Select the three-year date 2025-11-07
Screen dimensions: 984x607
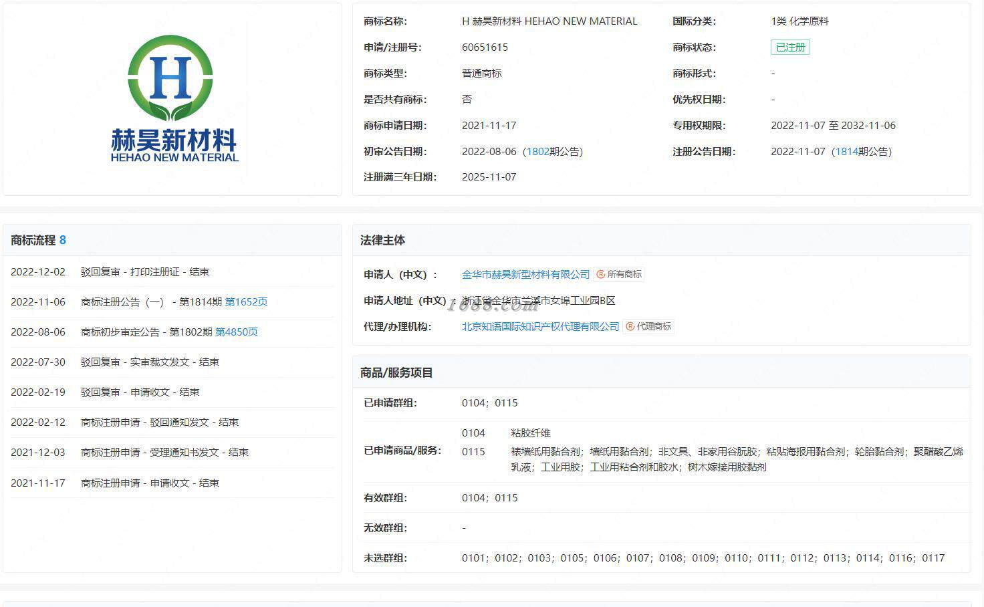pos(489,177)
